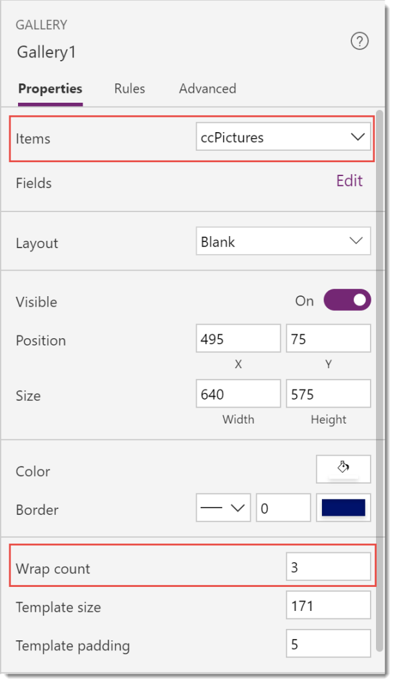Open the help question mark icon
This screenshot has height=683, width=394.
[359, 41]
